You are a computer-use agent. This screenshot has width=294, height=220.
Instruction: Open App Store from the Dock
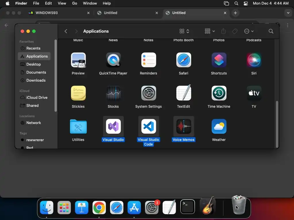(x=134, y=207)
